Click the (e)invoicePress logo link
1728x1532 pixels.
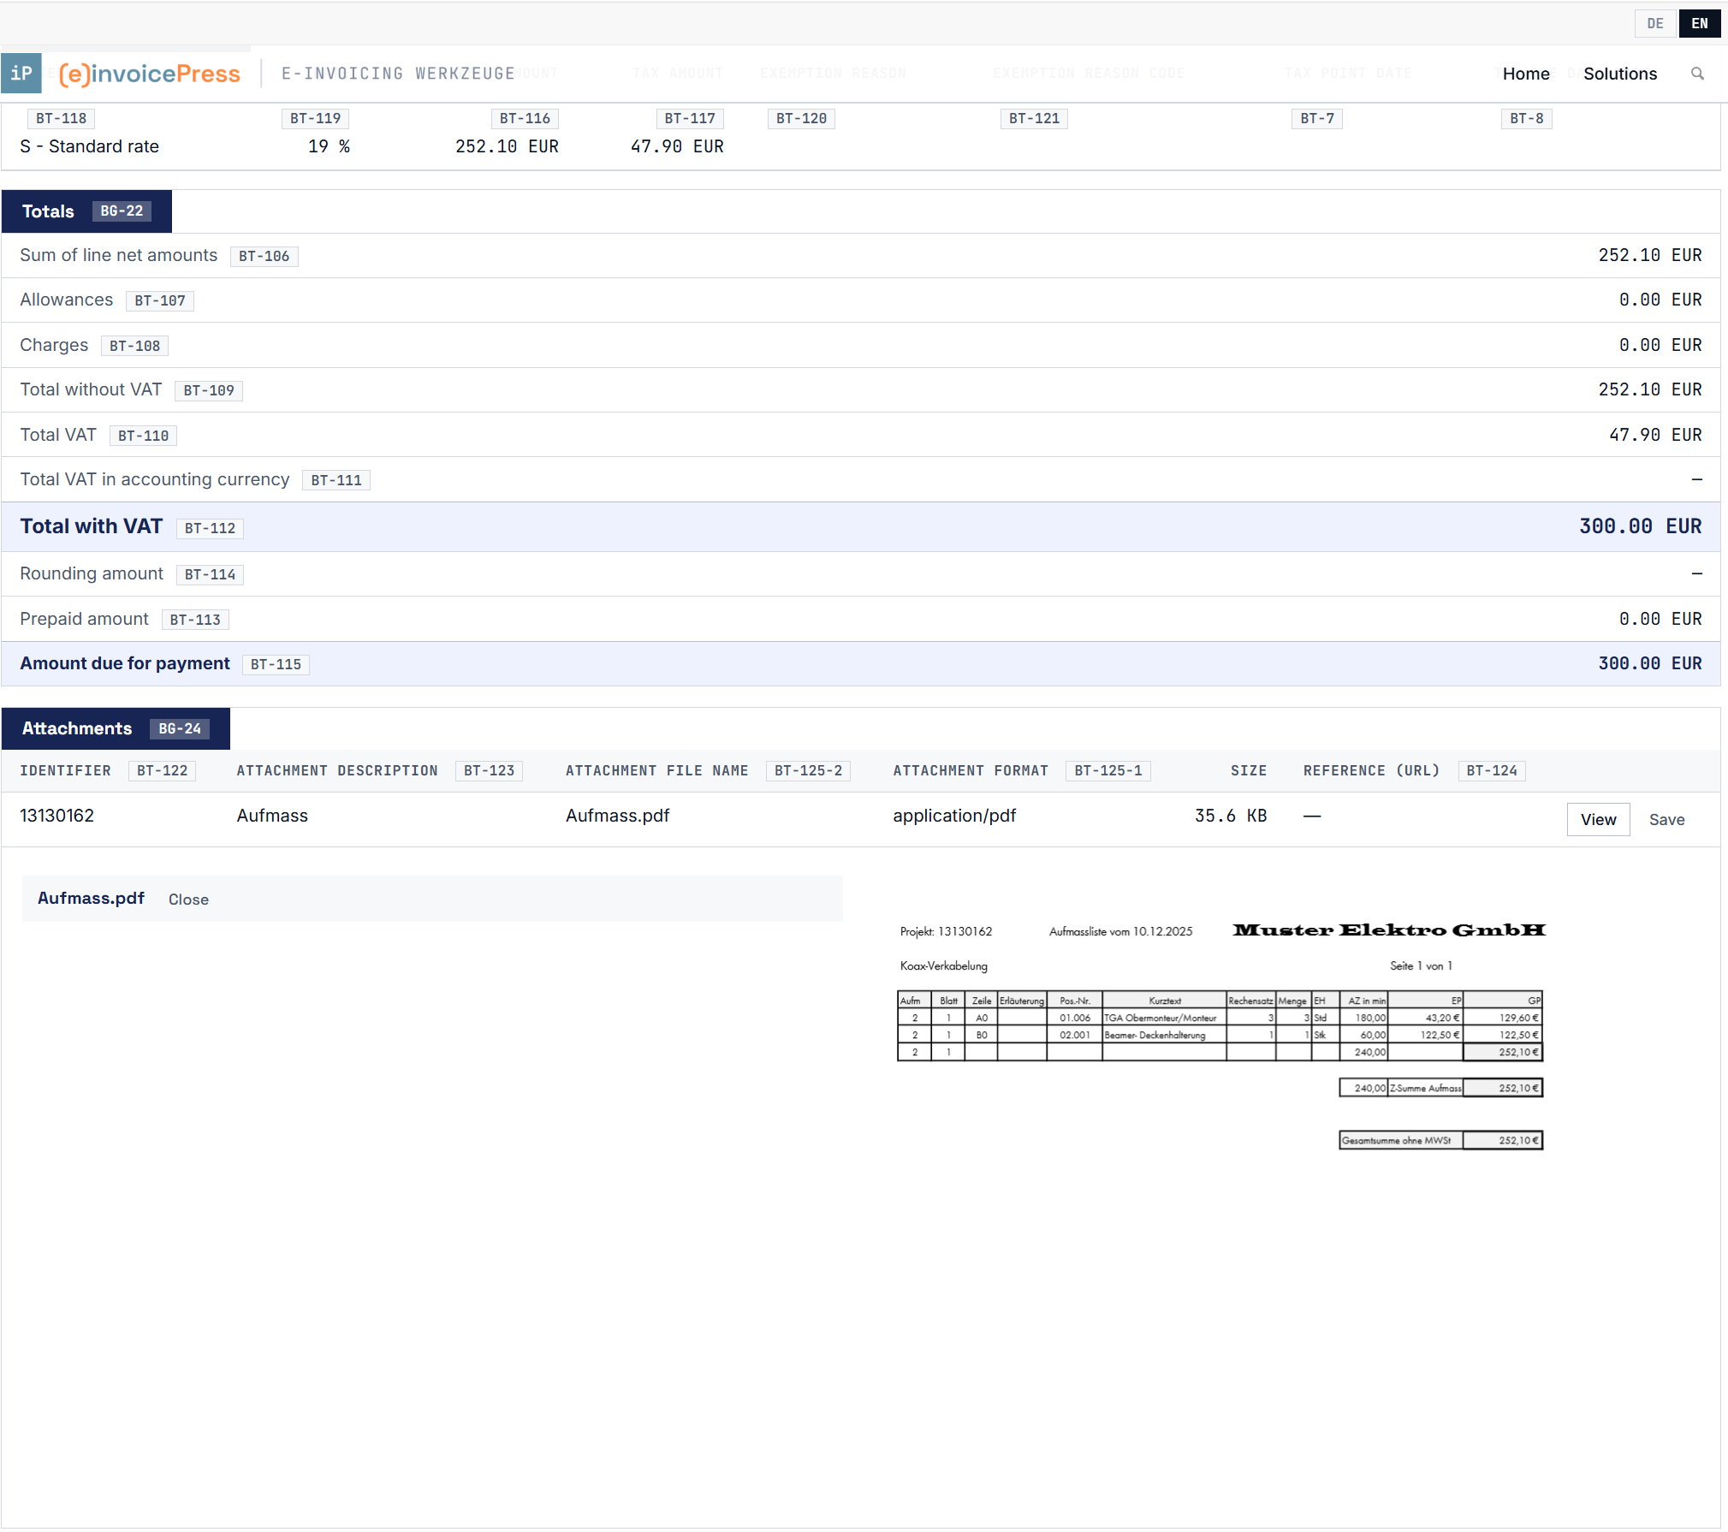click(150, 74)
